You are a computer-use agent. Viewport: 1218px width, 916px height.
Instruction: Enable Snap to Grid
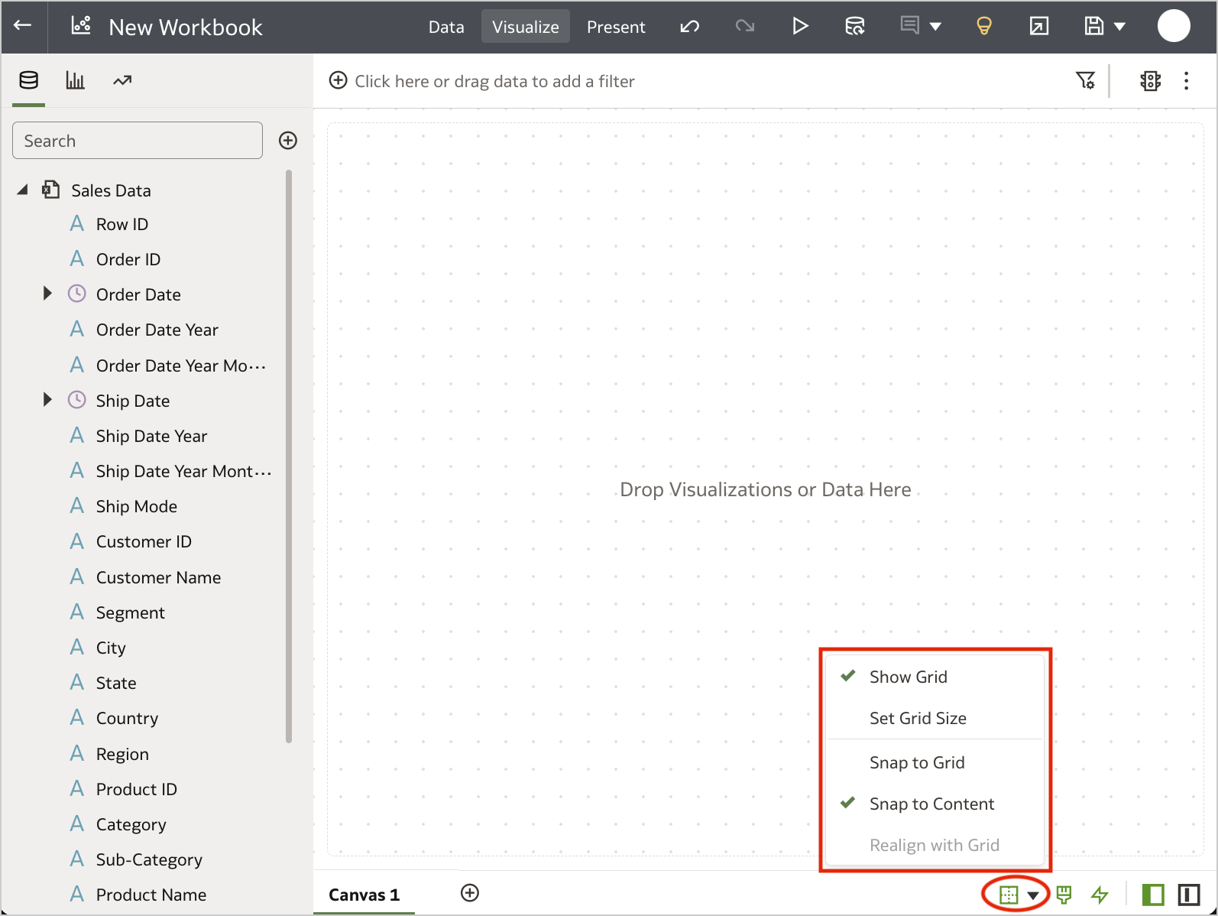pos(935,762)
